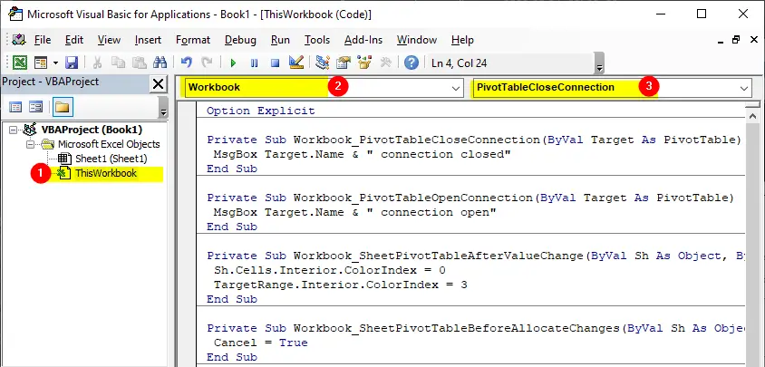Open the Window menu
765x367 pixels.
417,40
